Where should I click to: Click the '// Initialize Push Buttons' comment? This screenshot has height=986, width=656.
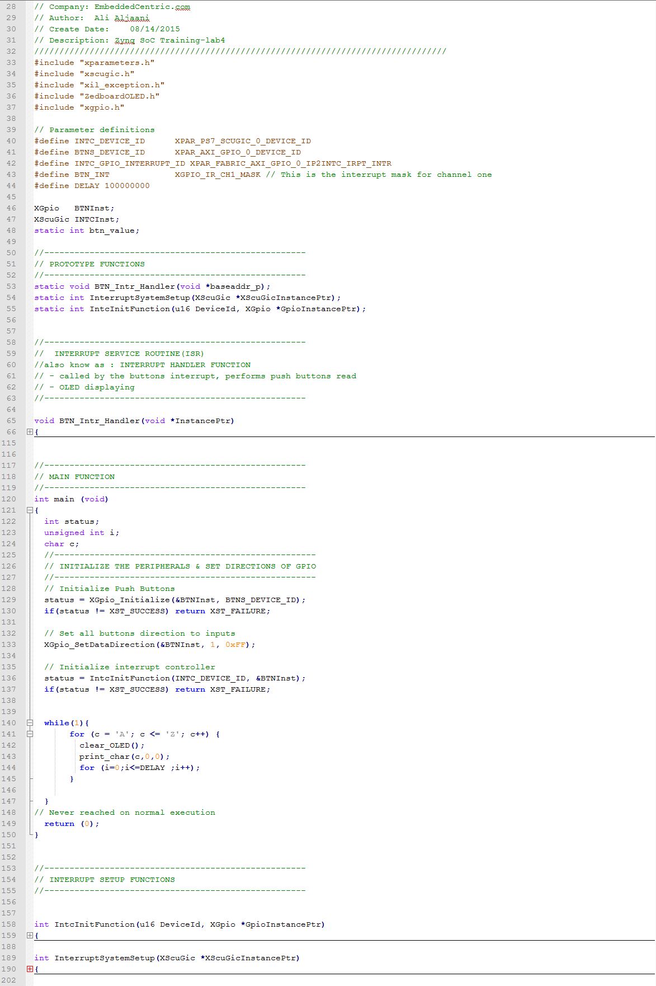click(110, 589)
